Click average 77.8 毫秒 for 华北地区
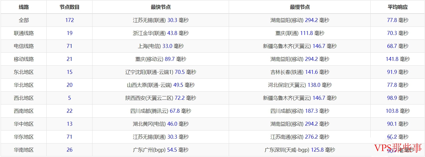 398,85
